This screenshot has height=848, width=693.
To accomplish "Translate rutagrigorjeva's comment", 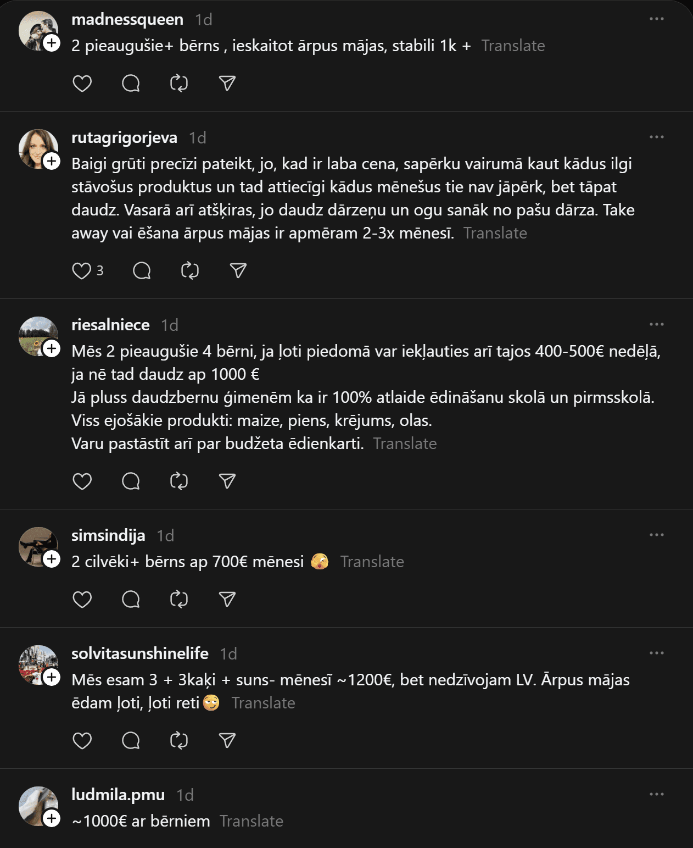I will (x=495, y=234).
